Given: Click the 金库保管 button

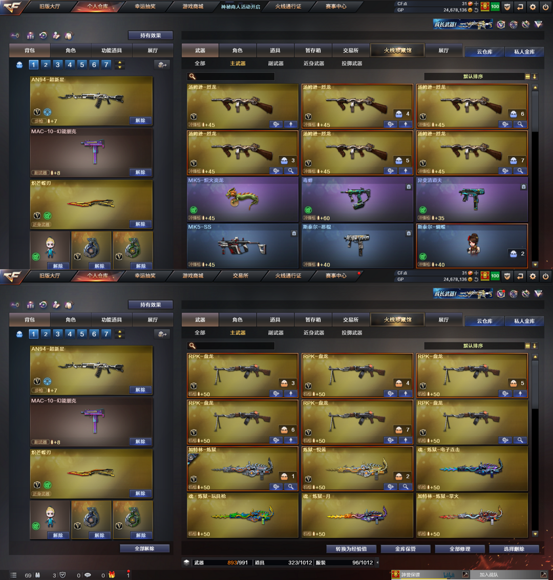Looking at the screenshot, I should 406,549.
